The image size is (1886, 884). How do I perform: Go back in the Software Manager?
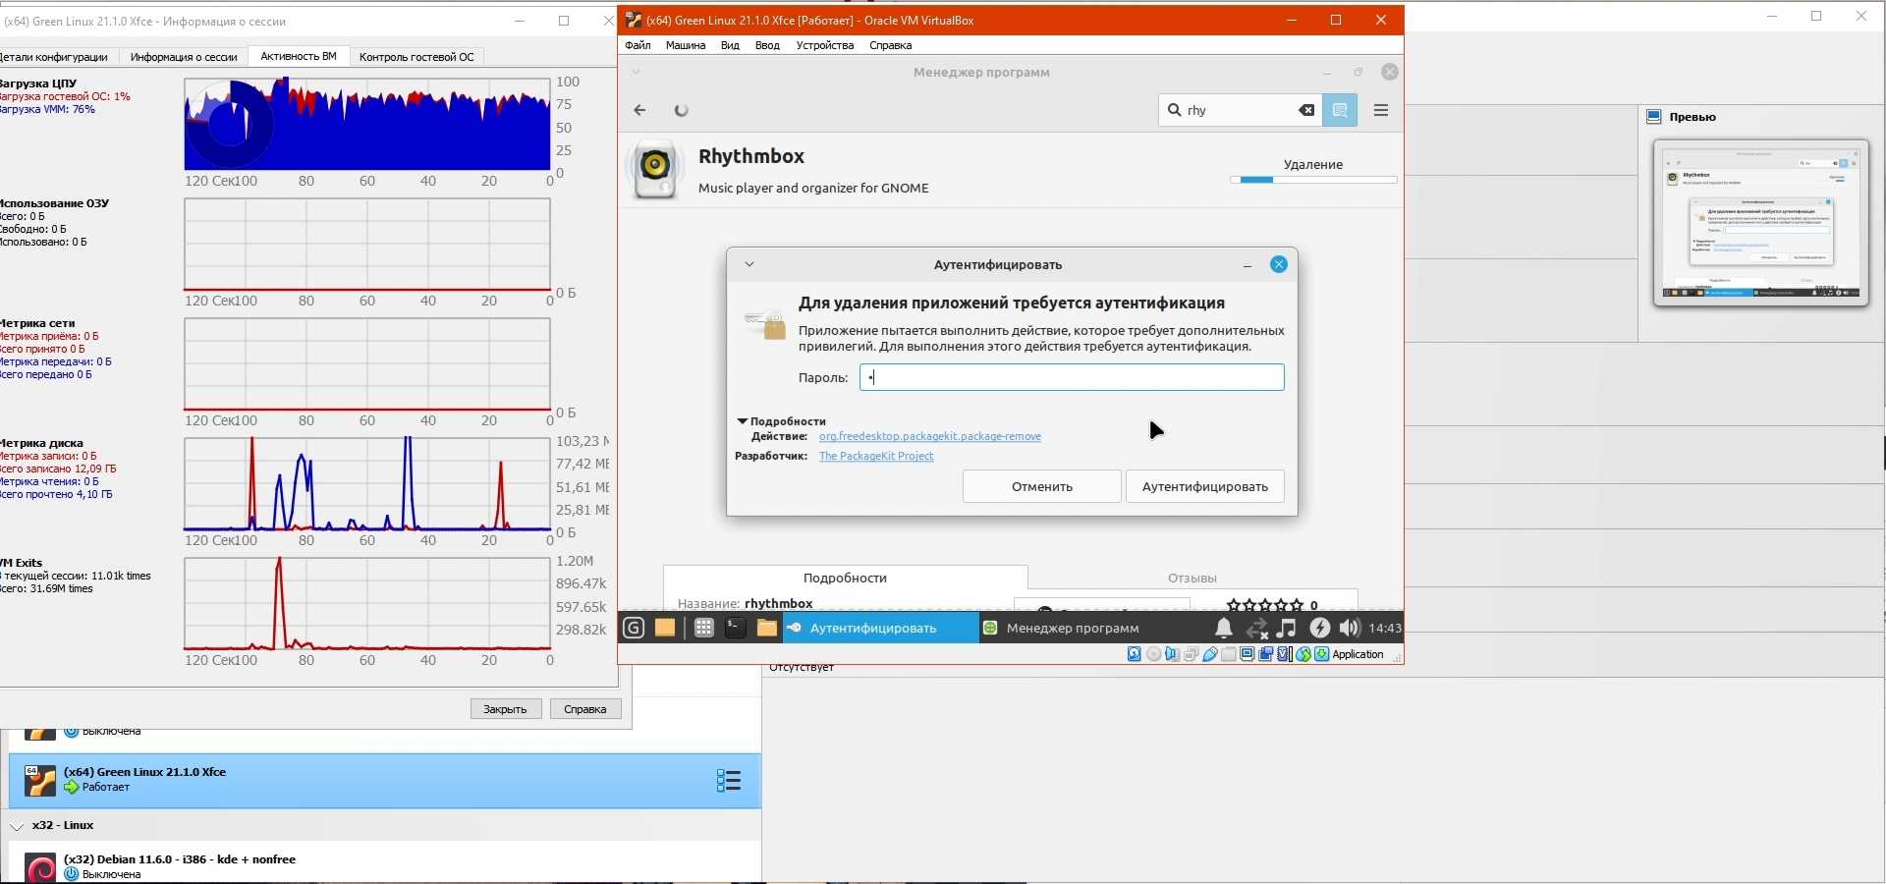[x=639, y=110]
